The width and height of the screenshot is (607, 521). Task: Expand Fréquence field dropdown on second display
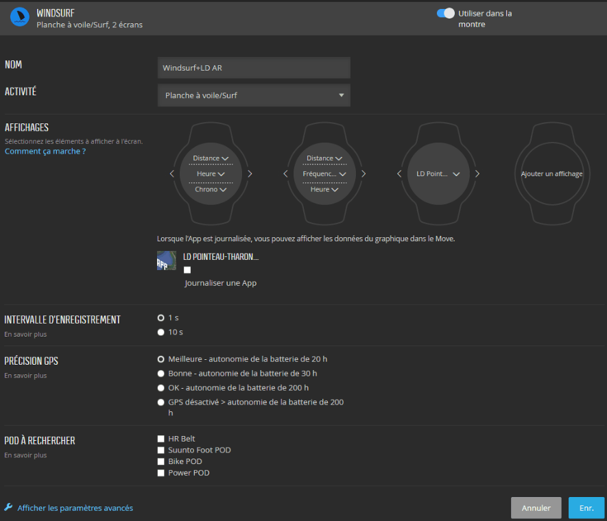pos(324,174)
